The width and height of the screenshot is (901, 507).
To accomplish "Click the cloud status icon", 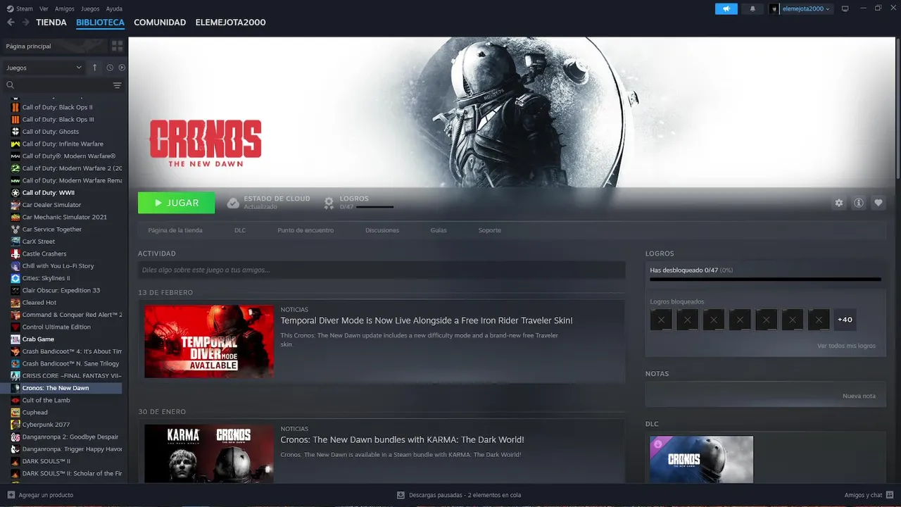I will click(233, 203).
